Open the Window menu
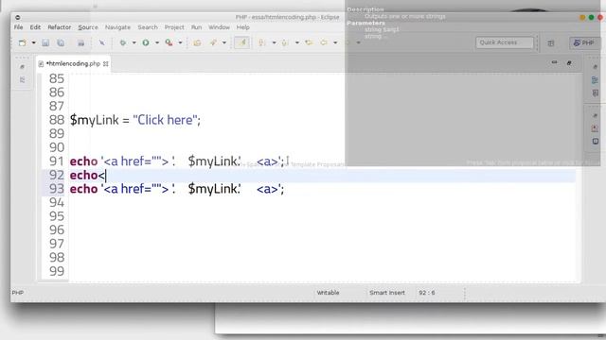606x340 pixels. [219, 27]
